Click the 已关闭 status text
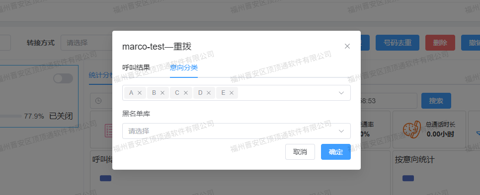The width and height of the screenshot is (480, 195). pyautogui.click(x=61, y=116)
